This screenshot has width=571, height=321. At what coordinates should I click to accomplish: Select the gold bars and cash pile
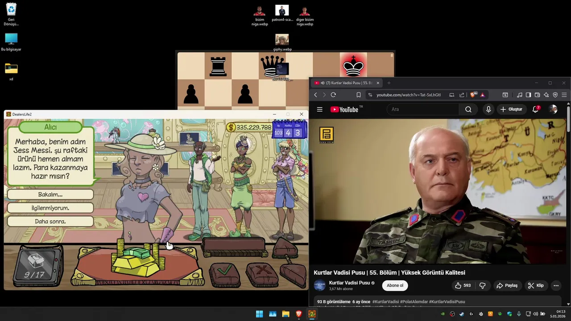click(137, 258)
